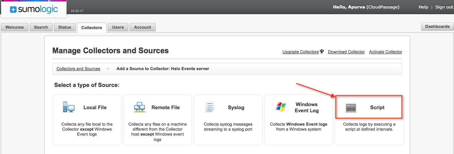Choose the Remote File source title
454x154 pixels.
pos(166,108)
